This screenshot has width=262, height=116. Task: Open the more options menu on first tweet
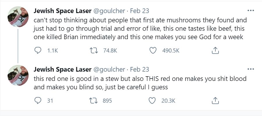click(x=251, y=11)
